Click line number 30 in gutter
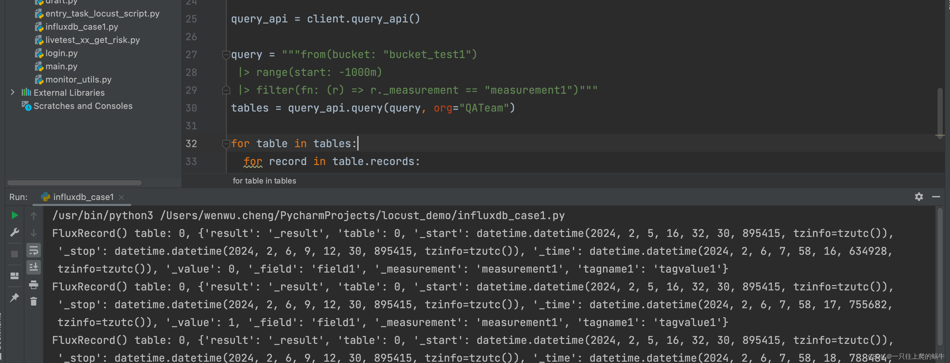Screen dimensions: 950x363 point(191,108)
